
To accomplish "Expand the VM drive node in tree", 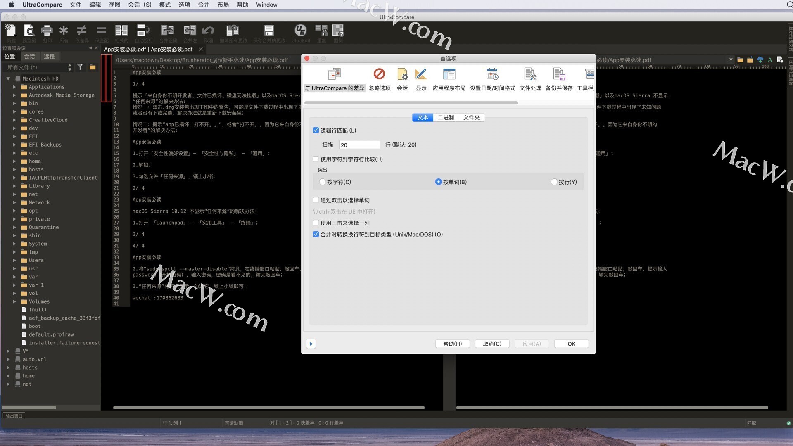I will tap(8, 351).
